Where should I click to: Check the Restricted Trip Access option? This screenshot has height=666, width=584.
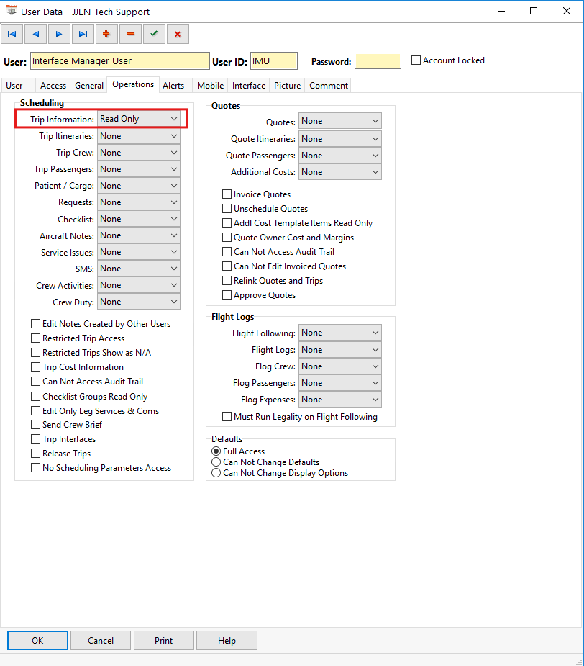pos(36,338)
